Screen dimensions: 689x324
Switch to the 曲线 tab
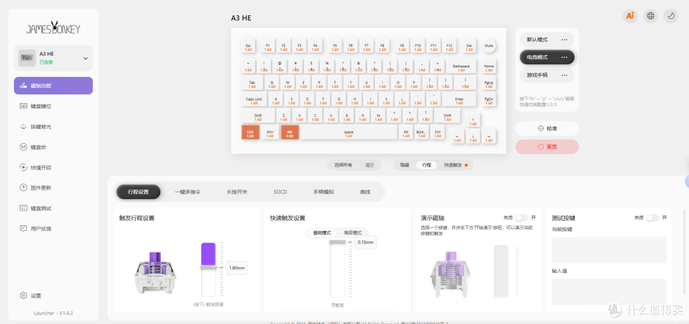click(365, 192)
